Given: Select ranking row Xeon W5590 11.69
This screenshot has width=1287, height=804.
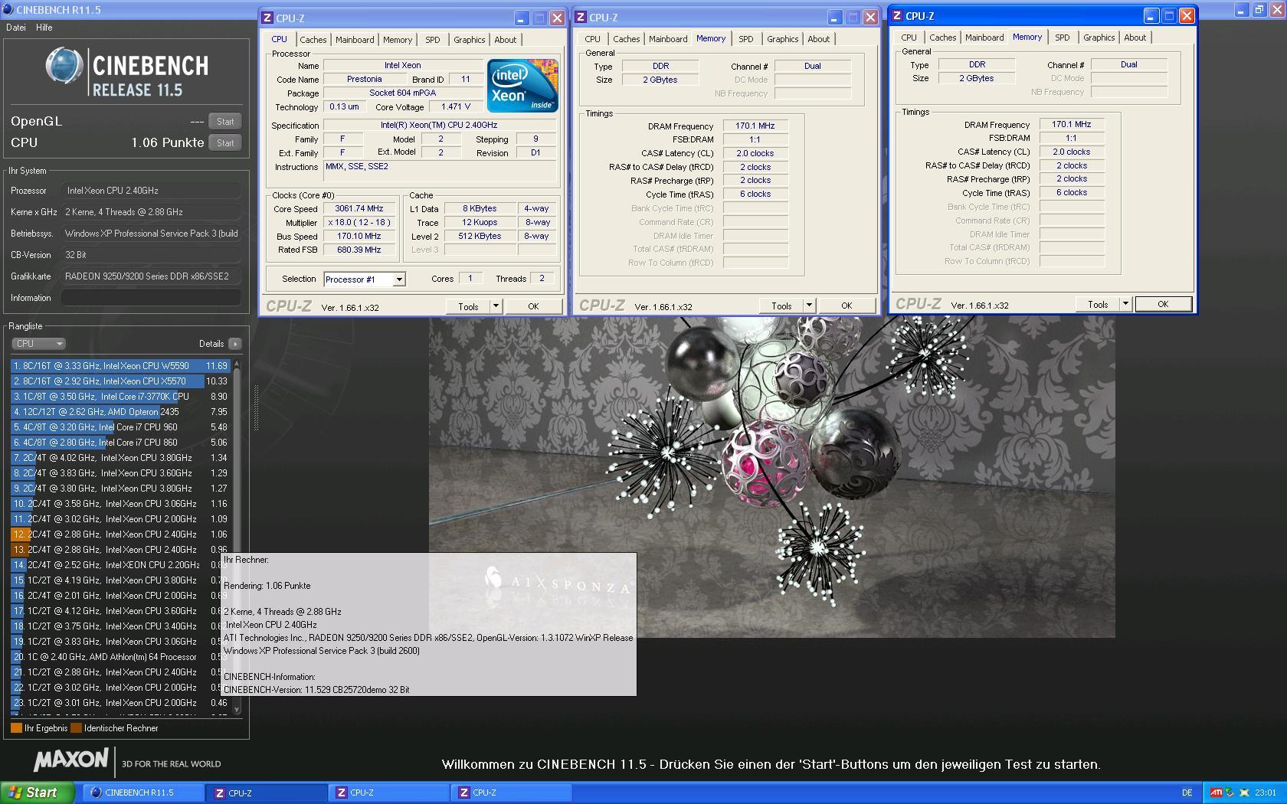Looking at the screenshot, I should (120, 366).
